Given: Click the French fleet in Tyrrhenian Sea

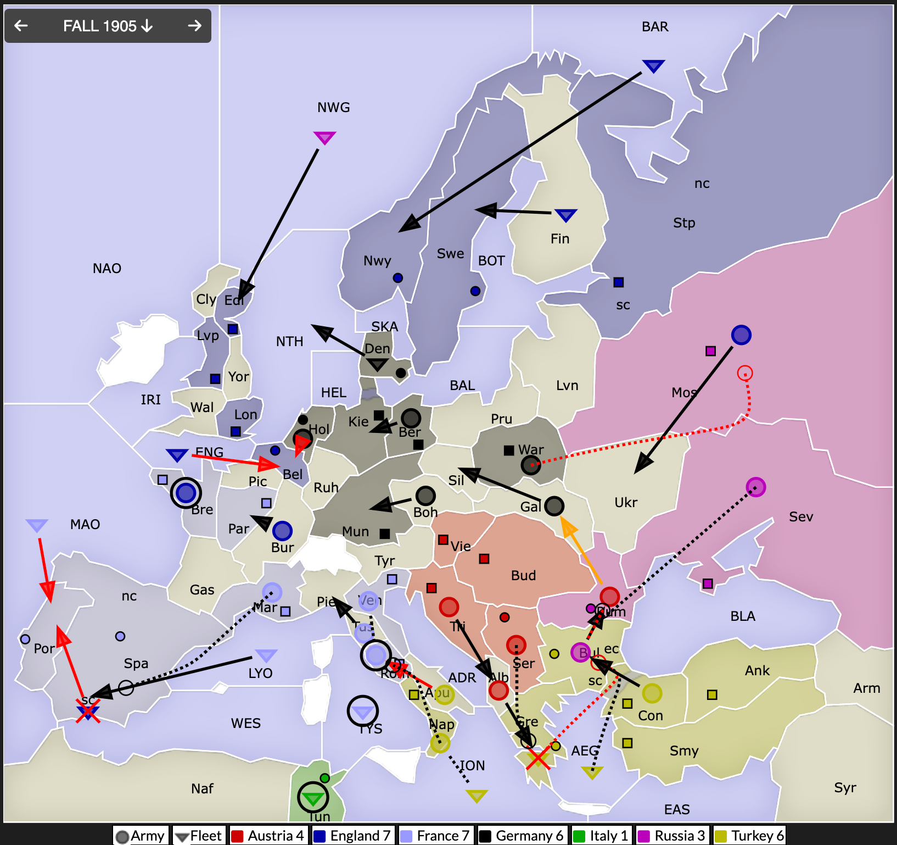Looking at the screenshot, I should [x=362, y=712].
